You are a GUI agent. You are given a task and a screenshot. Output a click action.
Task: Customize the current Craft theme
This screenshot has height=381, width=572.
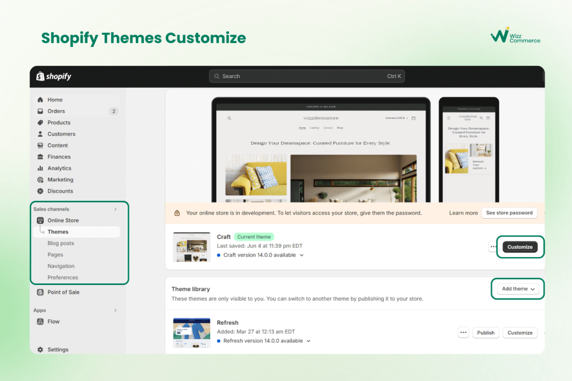pyautogui.click(x=520, y=247)
